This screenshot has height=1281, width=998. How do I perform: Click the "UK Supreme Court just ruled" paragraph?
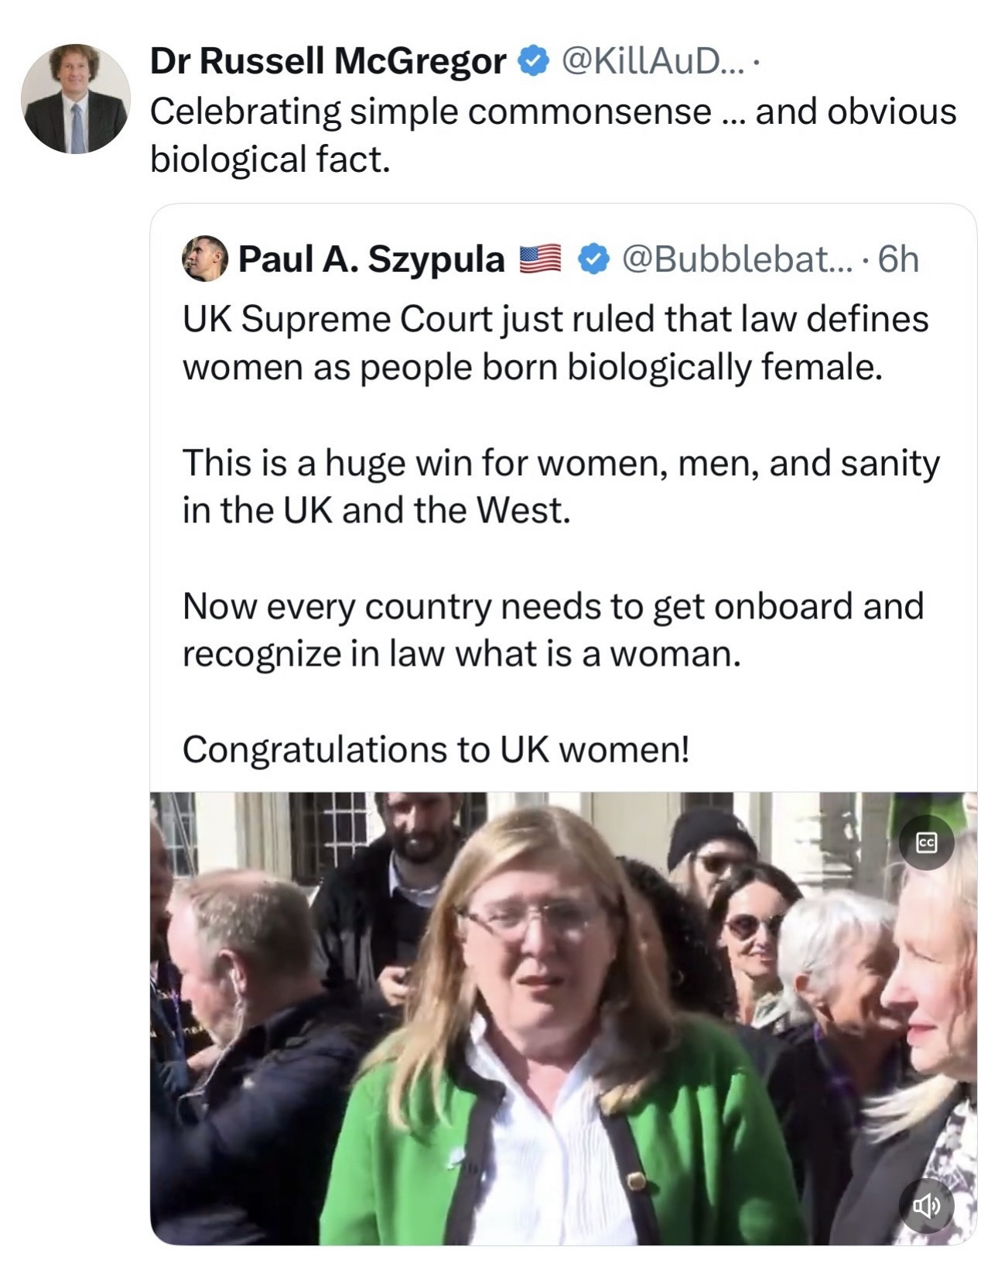[x=555, y=343]
